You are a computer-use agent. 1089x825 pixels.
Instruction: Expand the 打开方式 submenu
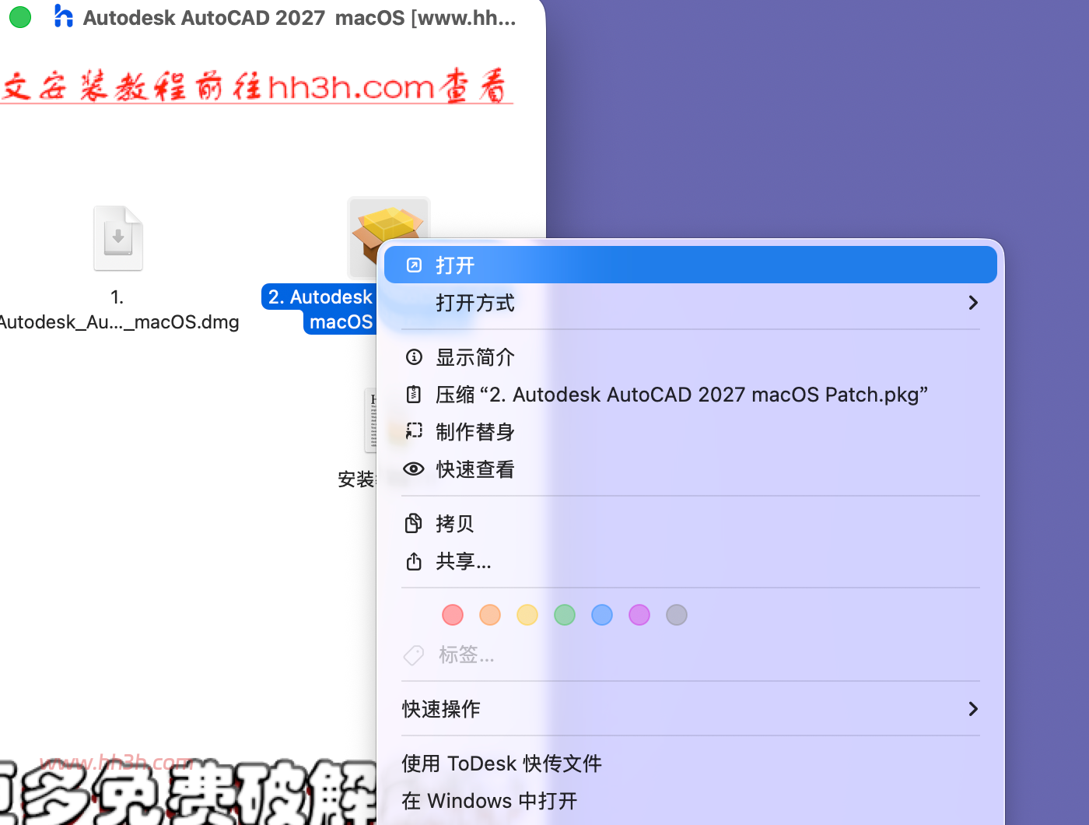[x=691, y=303]
